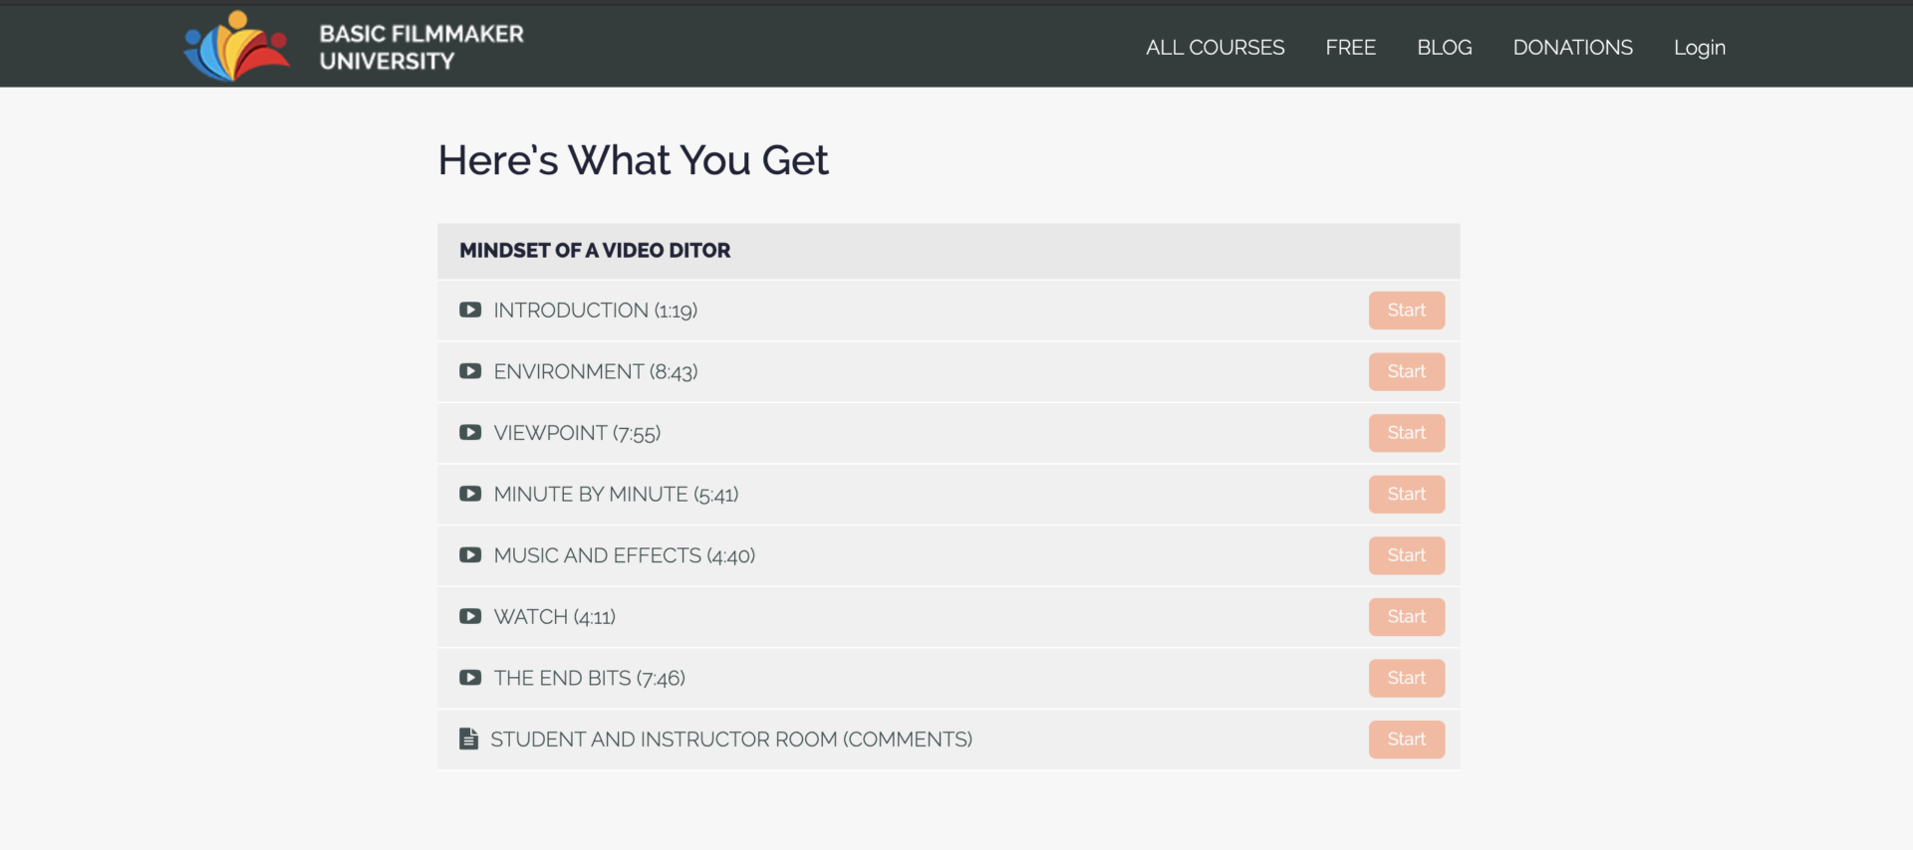Click the document icon for Student and Instructor Room

click(469, 739)
